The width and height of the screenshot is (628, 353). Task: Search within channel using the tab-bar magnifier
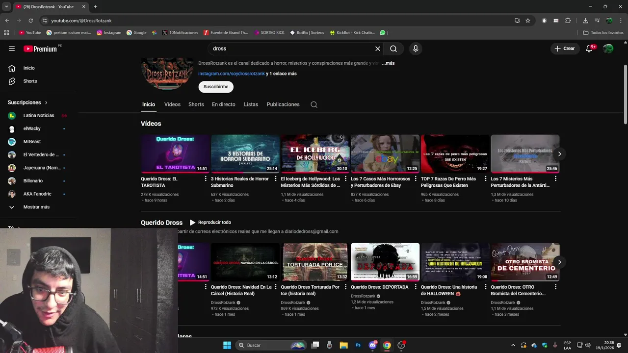(314, 104)
